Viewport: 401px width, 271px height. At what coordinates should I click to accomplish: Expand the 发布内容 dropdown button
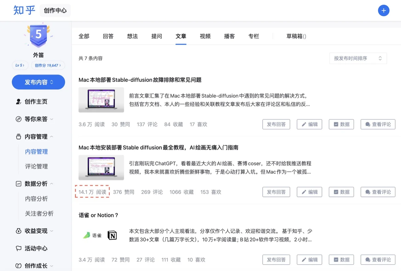coord(38,82)
